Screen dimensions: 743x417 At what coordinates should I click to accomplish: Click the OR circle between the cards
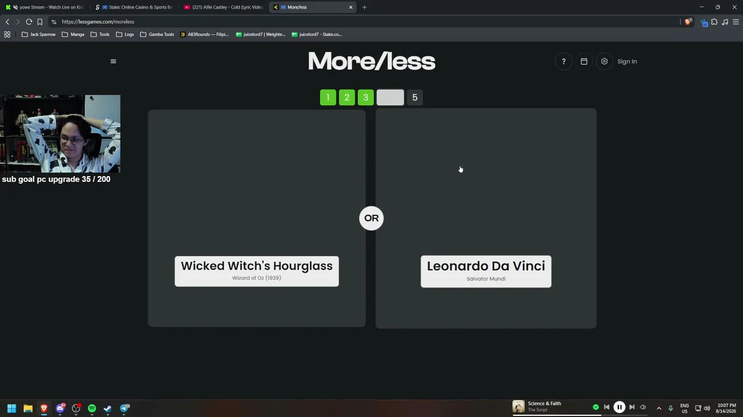pyautogui.click(x=371, y=218)
